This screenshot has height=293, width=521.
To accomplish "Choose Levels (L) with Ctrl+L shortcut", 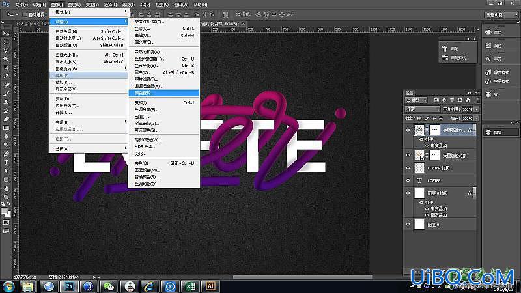I will [x=164, y=29].
